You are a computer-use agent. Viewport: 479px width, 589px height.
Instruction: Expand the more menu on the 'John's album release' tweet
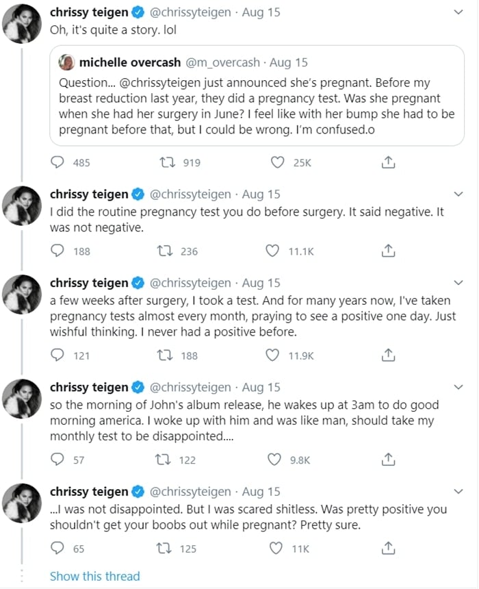(x=459, y=388)
